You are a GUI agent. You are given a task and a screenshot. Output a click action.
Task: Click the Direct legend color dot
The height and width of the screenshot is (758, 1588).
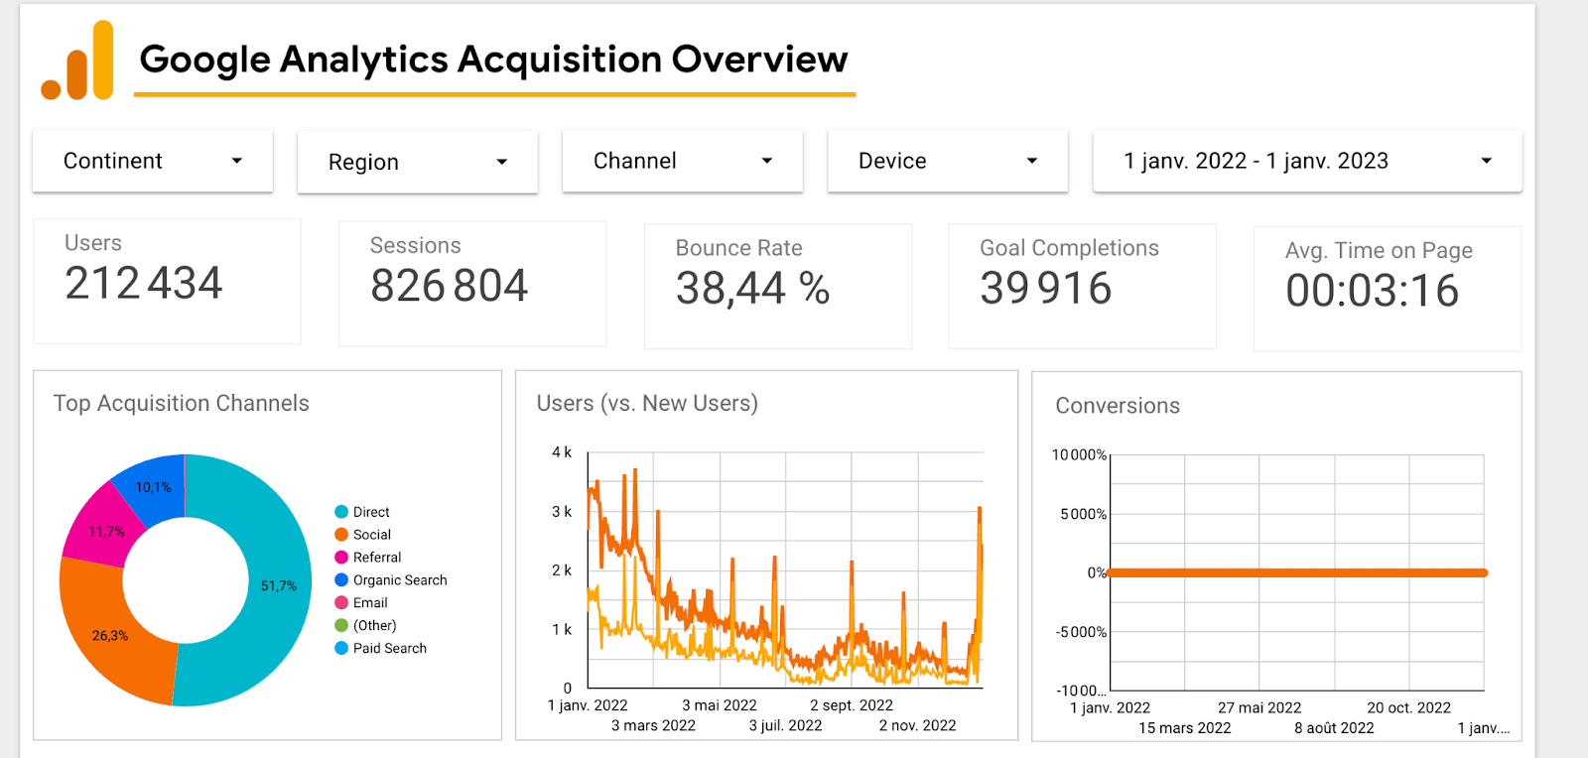coord(341,512)
